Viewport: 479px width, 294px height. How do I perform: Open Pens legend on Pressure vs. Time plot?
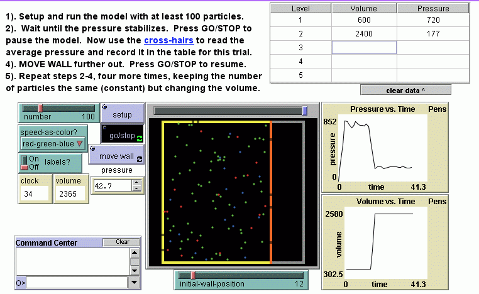(x=437, y=109)
